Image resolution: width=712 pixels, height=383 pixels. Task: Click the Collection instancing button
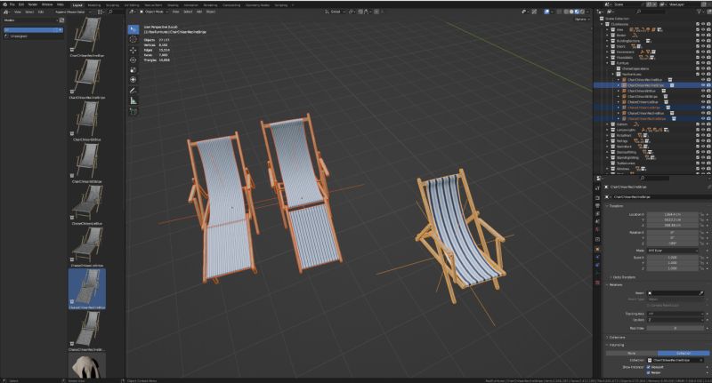tap(684, 353)
